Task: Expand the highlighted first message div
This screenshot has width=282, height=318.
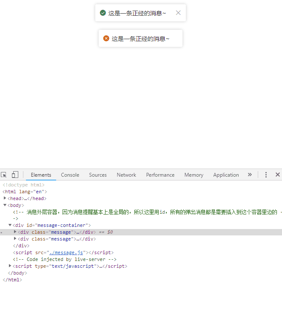Action: 15,232
